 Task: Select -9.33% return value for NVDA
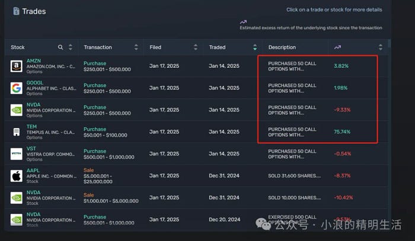pos(342,110)
